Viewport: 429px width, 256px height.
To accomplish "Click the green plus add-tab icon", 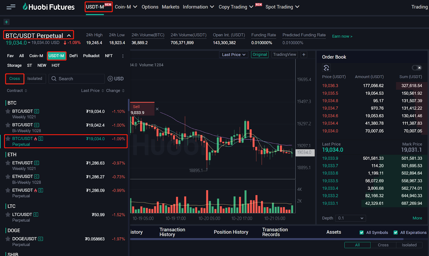I will pos(6,22).
